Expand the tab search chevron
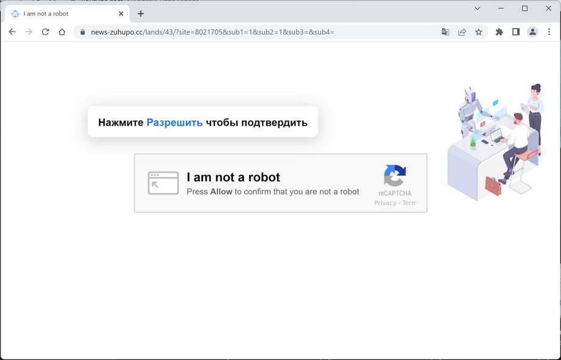This screenshot has width=561, height=360. pos(477,8)
